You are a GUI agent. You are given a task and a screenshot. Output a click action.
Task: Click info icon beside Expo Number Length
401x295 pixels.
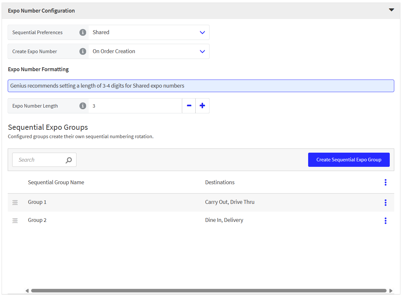(x=83, y=106)
